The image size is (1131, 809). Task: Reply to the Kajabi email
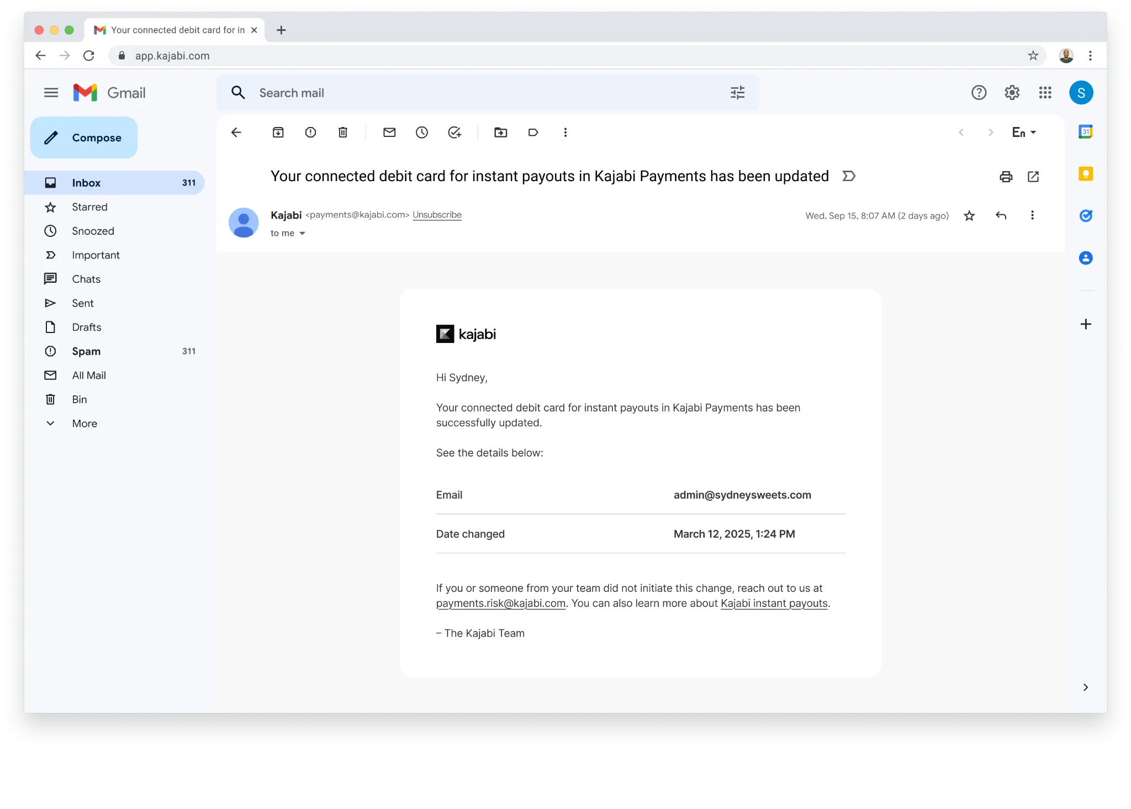tap(1001, 215)
